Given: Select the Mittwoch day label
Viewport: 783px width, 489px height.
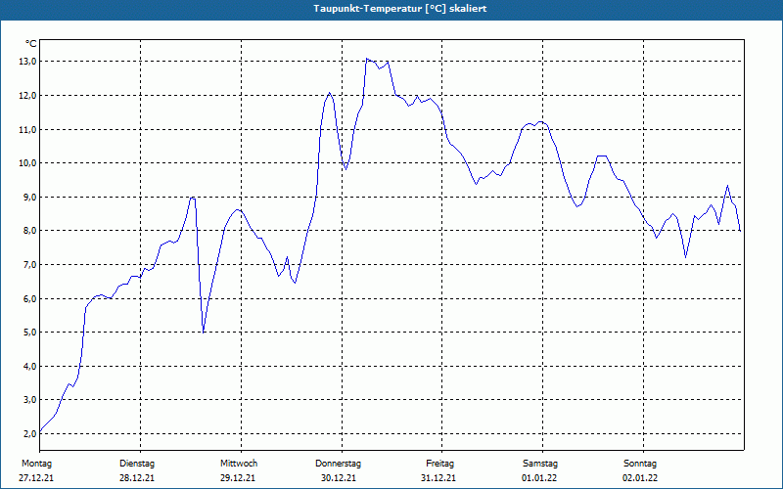Looking at the screenshot, I should [x=239, y=464].
